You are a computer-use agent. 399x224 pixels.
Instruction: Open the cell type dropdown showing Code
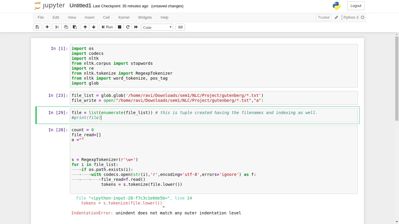(x=157, y=27)
